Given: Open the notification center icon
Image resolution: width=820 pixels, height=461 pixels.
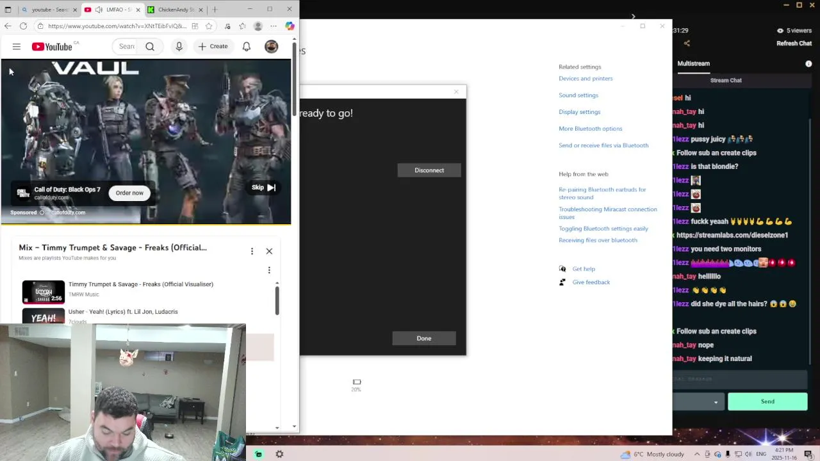Looking at the screenshot, I should 810,454.
